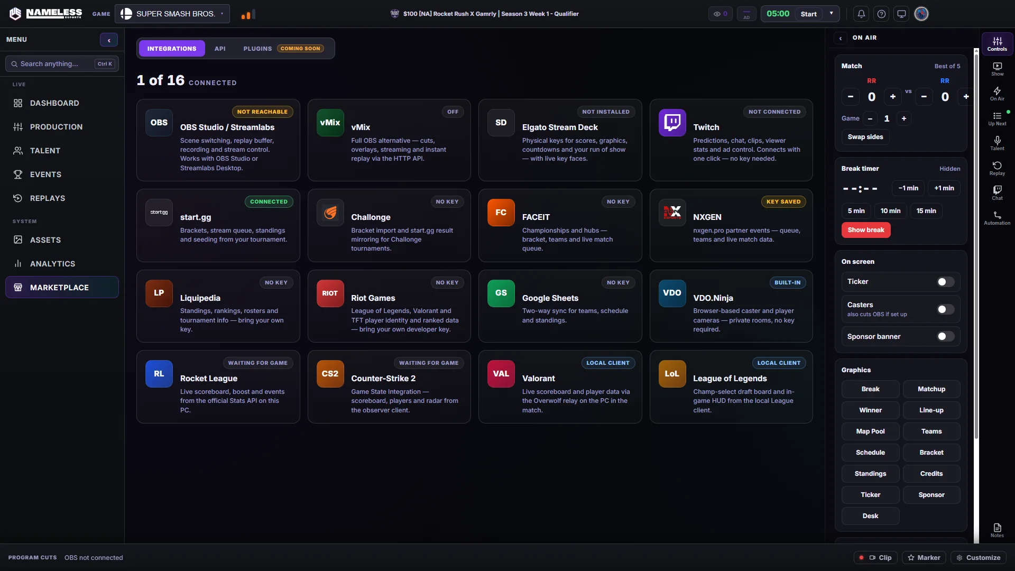Go to the Replays menu item
The width and height of the screenshot is (1015, 571).
pyautogui.click(x=62, y=198)
